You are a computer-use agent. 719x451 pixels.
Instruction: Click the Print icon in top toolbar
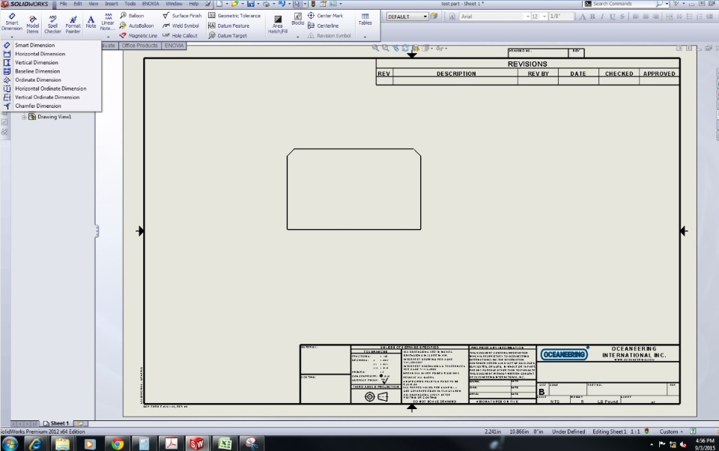tap(266, 4)
